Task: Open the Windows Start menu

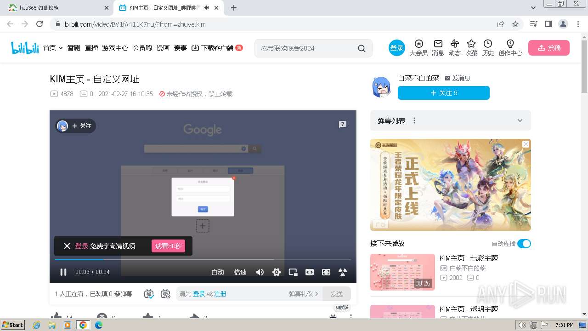Action: (x=13, y=325)
